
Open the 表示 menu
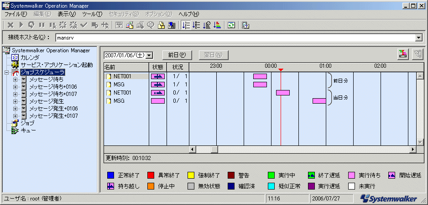tap(67, 14)
